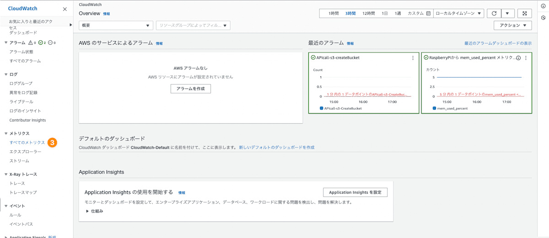Open the custom time range calendar icon
The height and width of the screenshot is (238, 549).
coord(428,14)
